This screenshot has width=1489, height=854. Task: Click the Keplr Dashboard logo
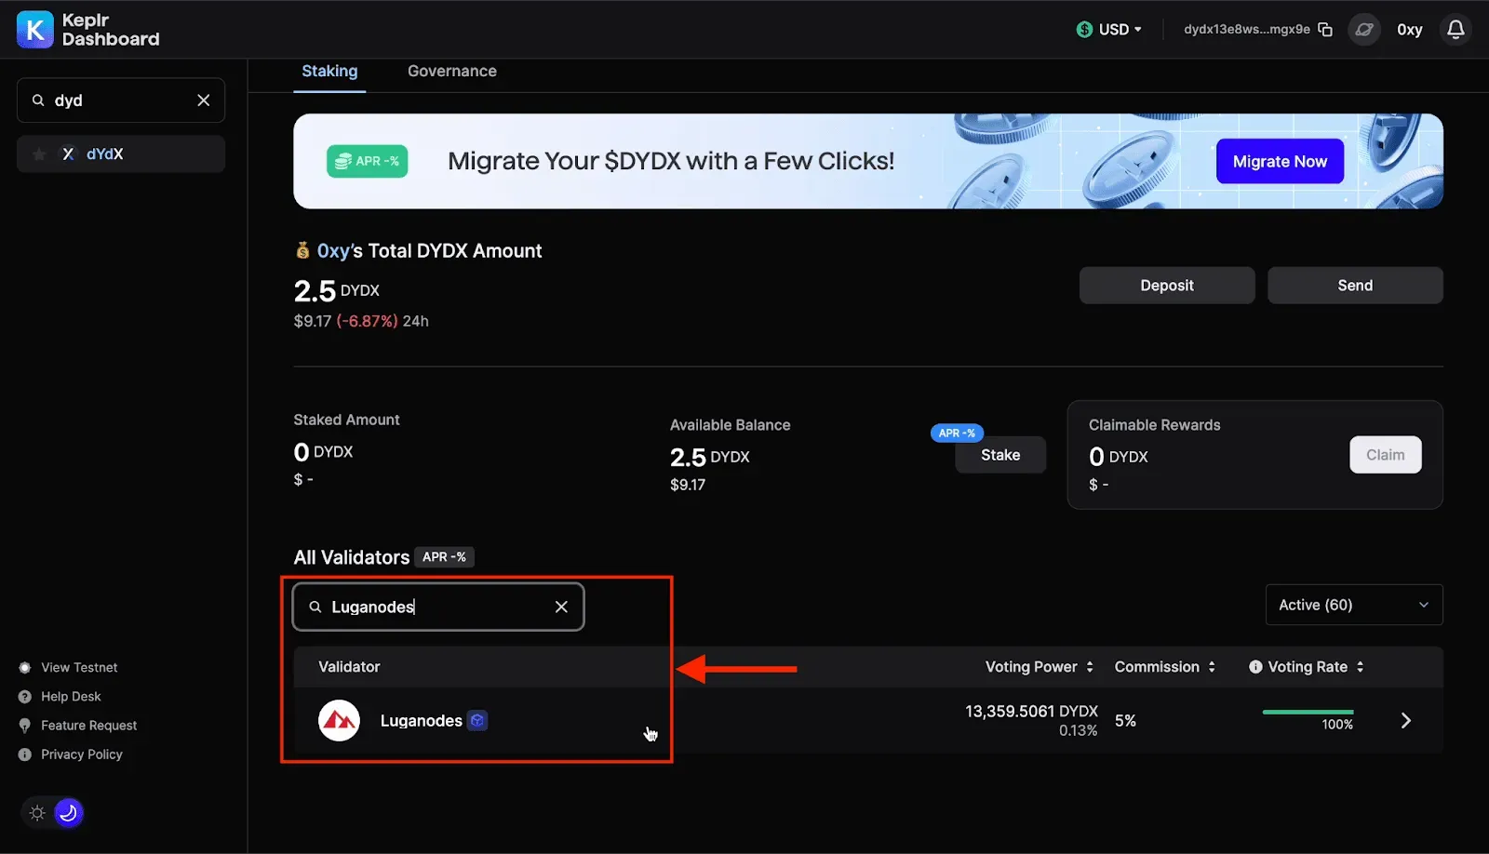pyautogui.click(x=88, y=30)
